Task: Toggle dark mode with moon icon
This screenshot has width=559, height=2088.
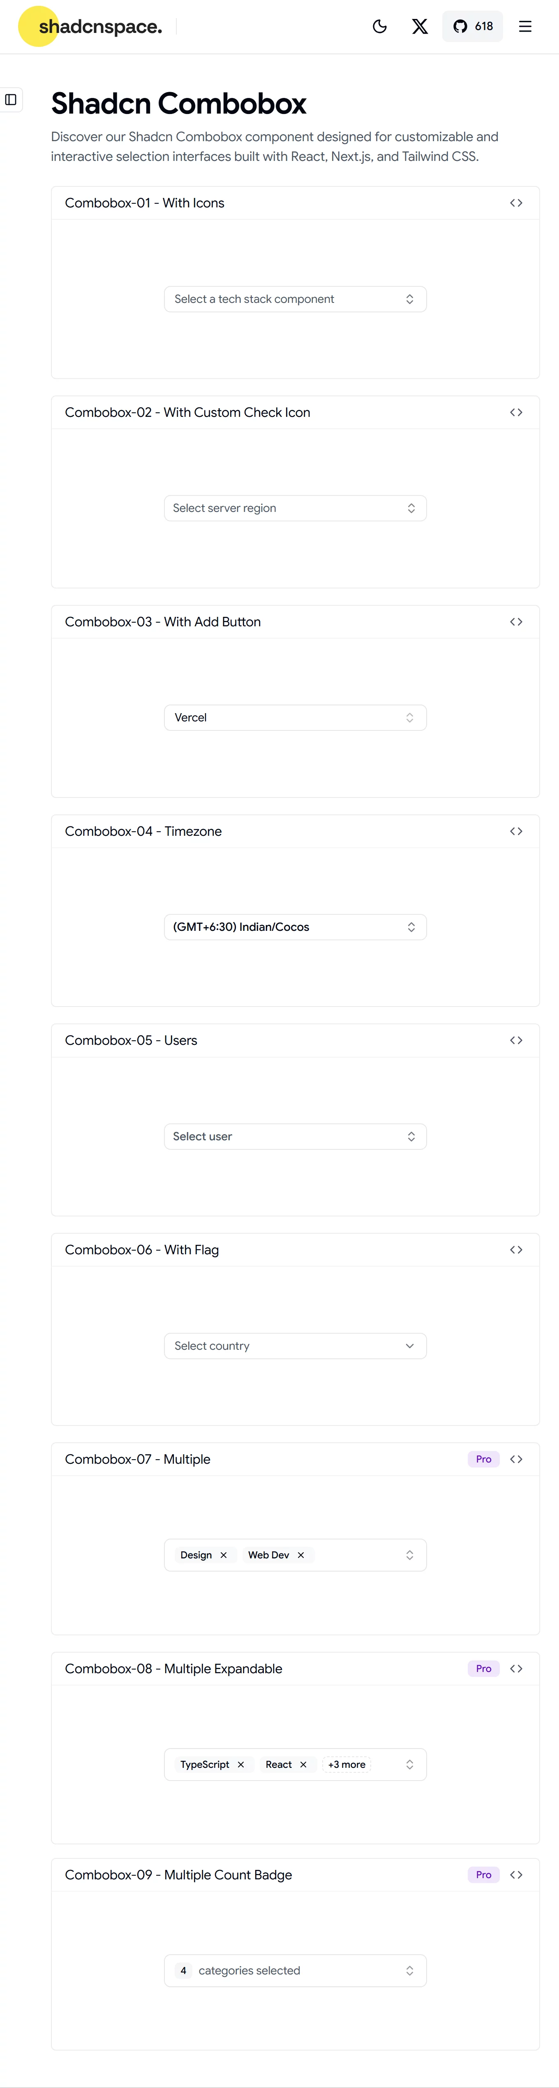Action: [x=379, y=27]
